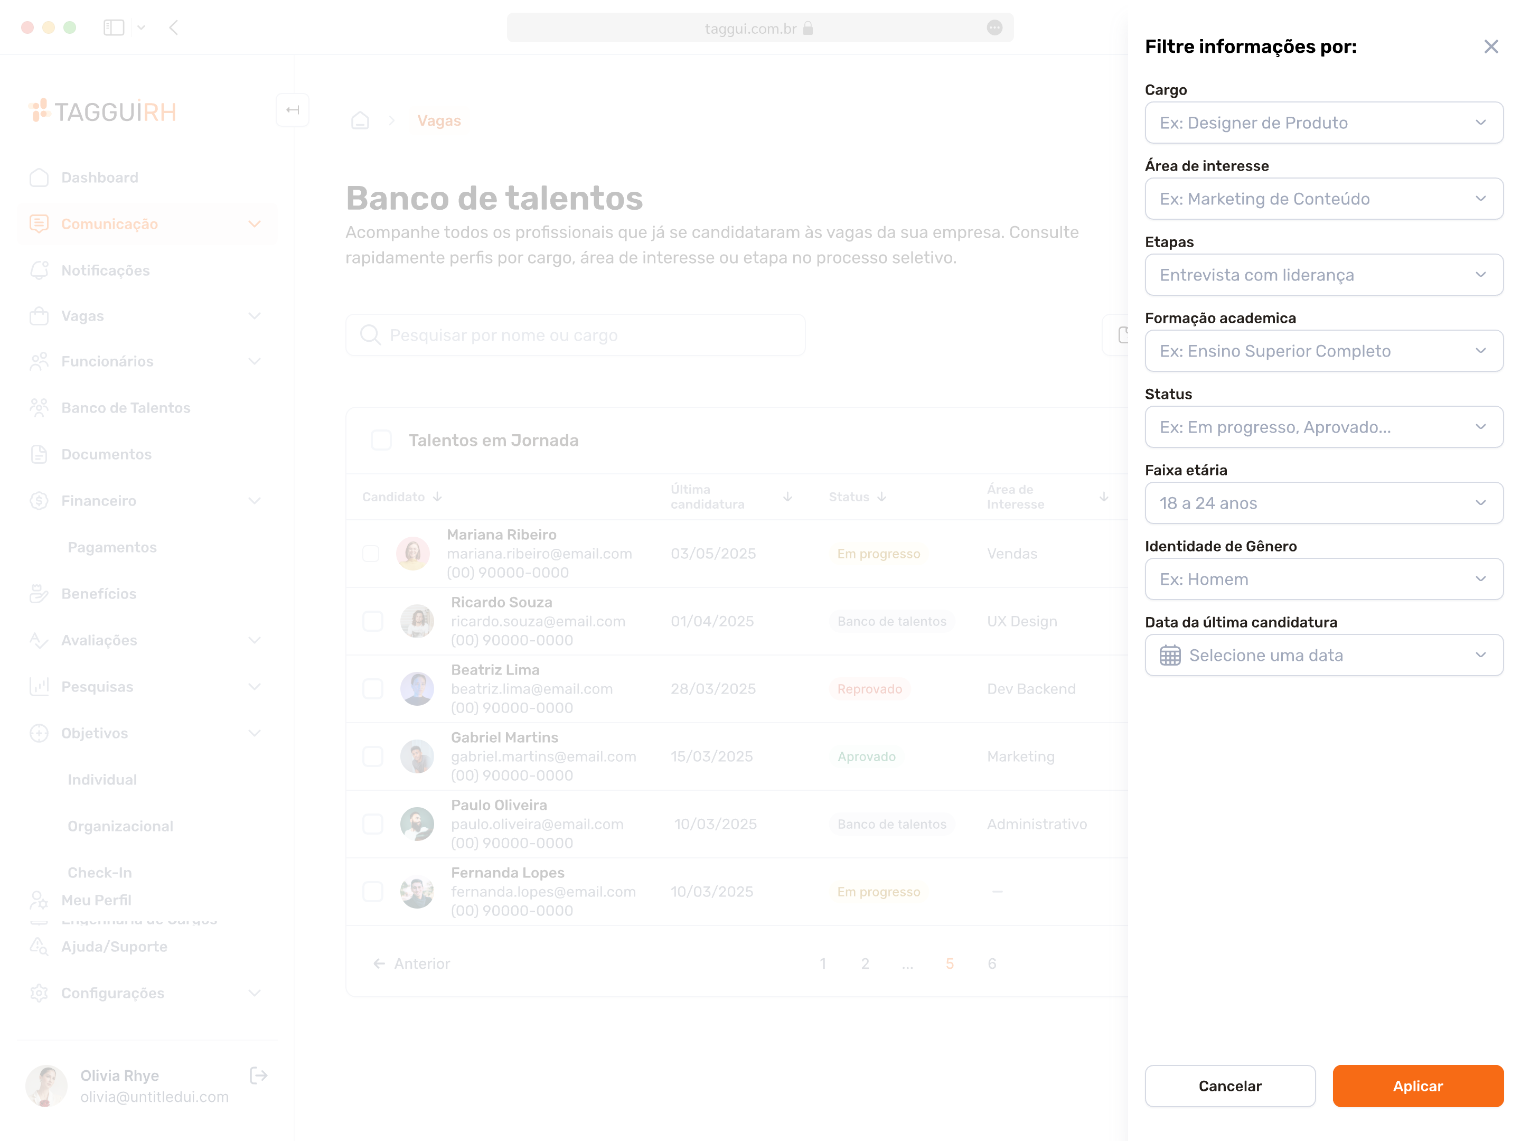Screen dimensions: 1521x1141
Task: Select the Individual objectives item
Action: [x=102, y=779]
